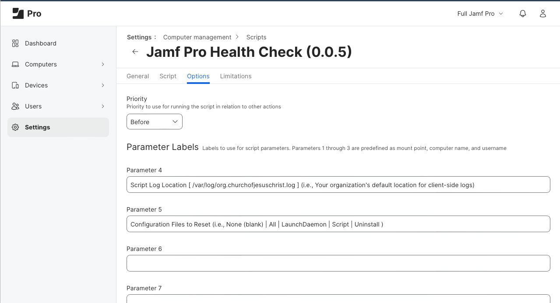560x303 pixels.
Task: Click the Parameter 4 label
Action: (x=144, y=170)
